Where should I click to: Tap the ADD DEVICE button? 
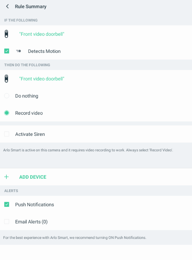pyautogui.click(x=33, y=177)
